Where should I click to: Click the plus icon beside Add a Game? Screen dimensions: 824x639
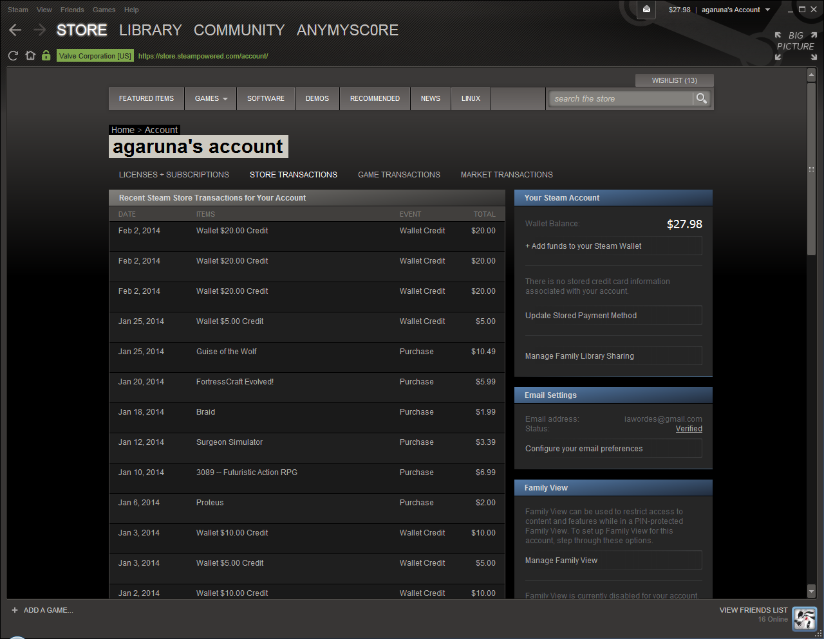point(15,610)
